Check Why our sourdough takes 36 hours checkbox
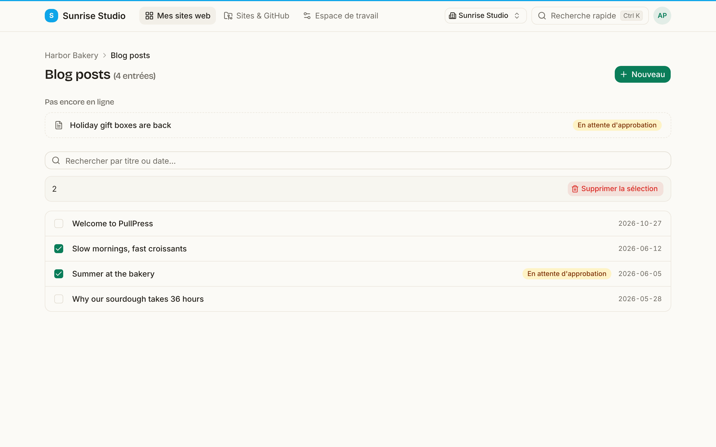The image size is (716, 447). 59,299
